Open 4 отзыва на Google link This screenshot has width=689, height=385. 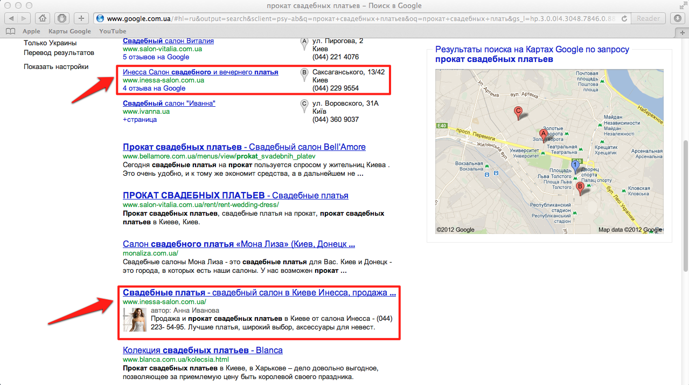tap(154, 88)
